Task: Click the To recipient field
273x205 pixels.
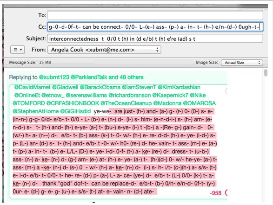Action: [155, 15]
